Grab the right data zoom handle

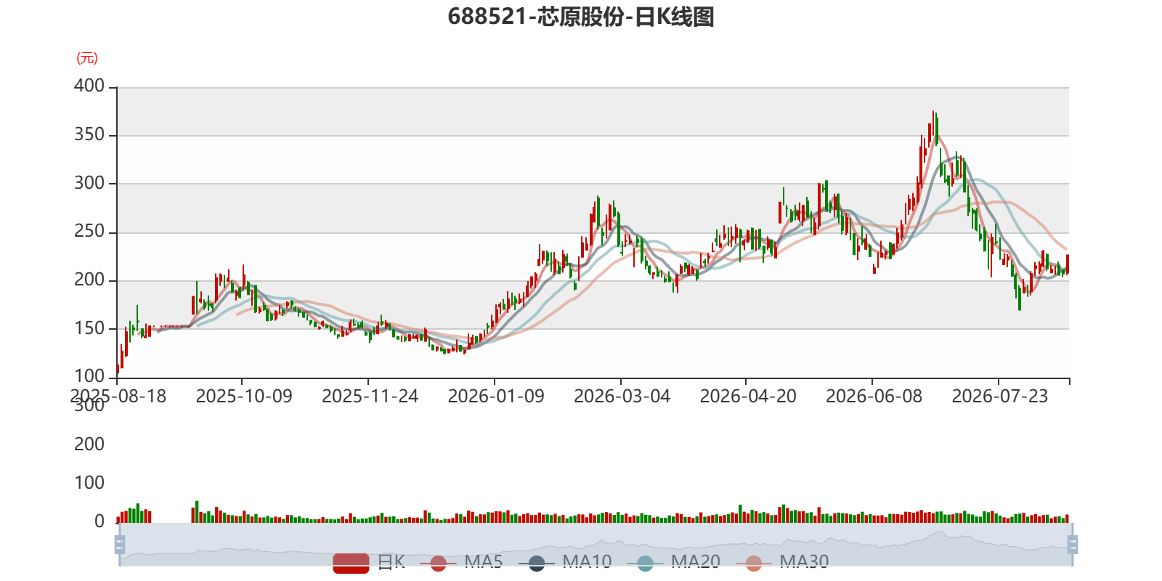[x=1073, y=545]
